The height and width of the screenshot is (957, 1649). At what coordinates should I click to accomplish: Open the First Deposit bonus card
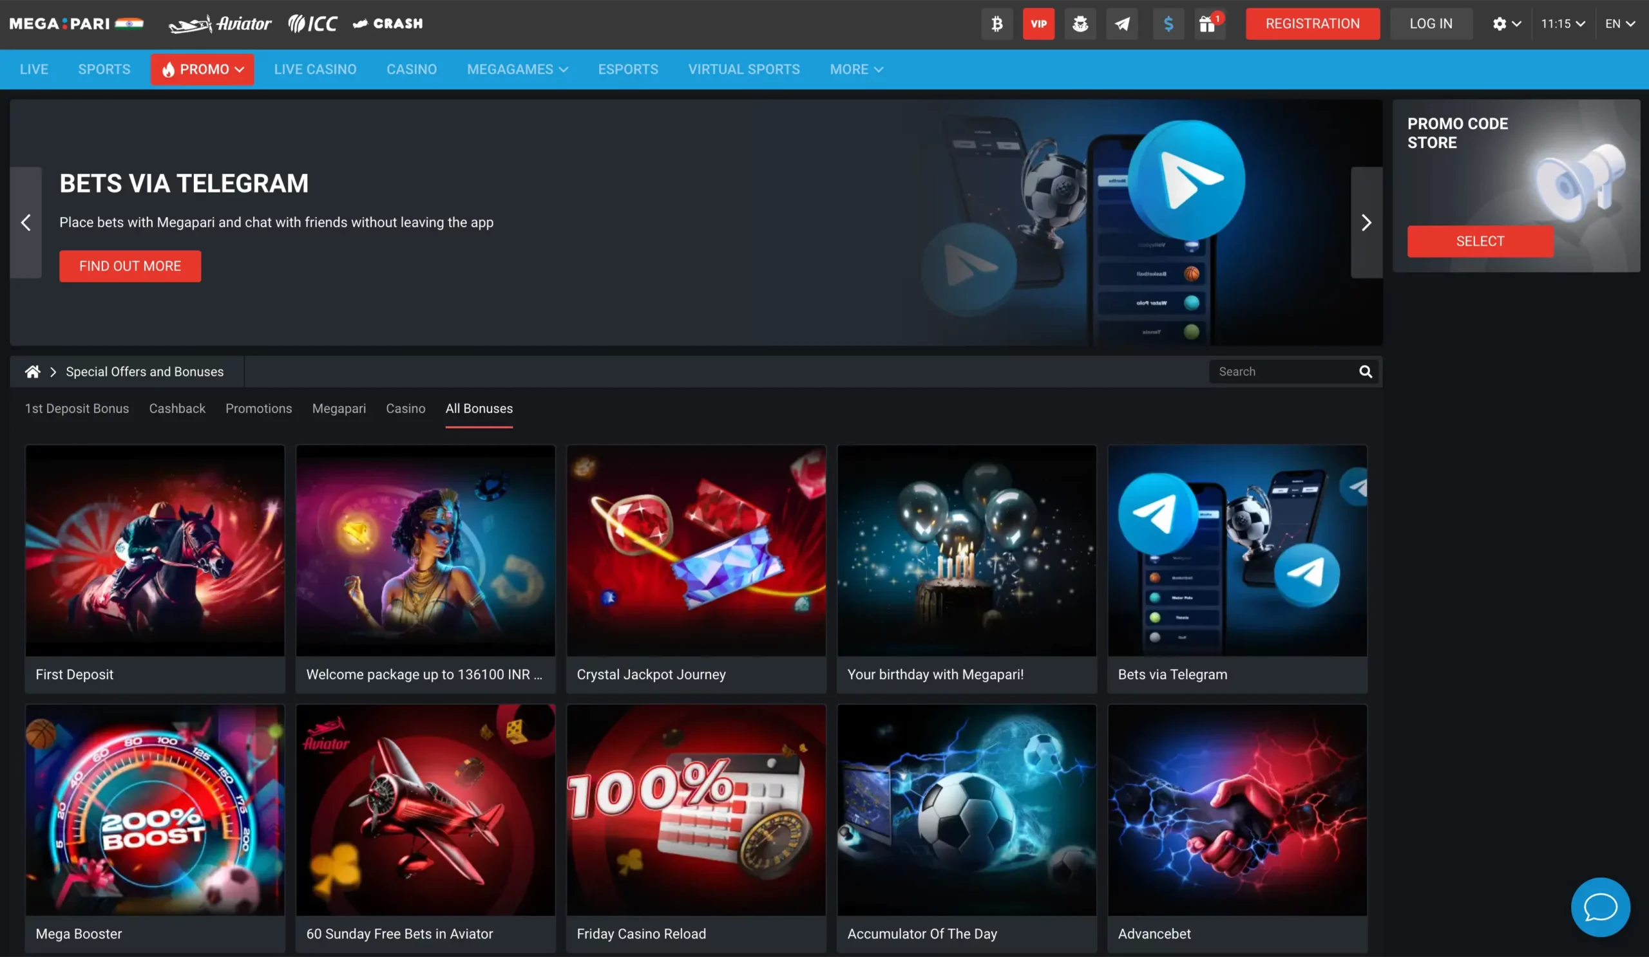[x=155, y=569]
